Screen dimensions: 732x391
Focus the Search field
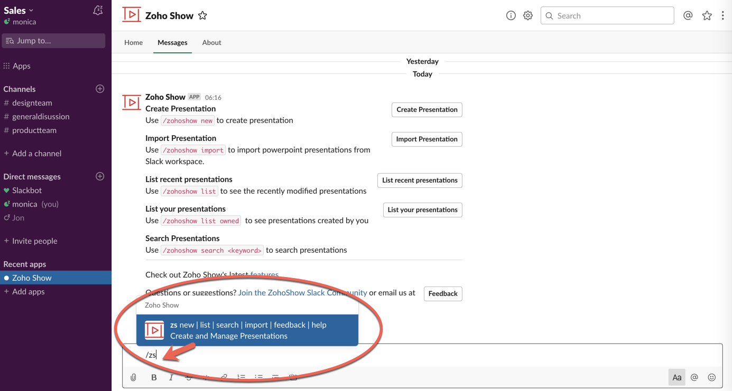[x=607, y=16]
